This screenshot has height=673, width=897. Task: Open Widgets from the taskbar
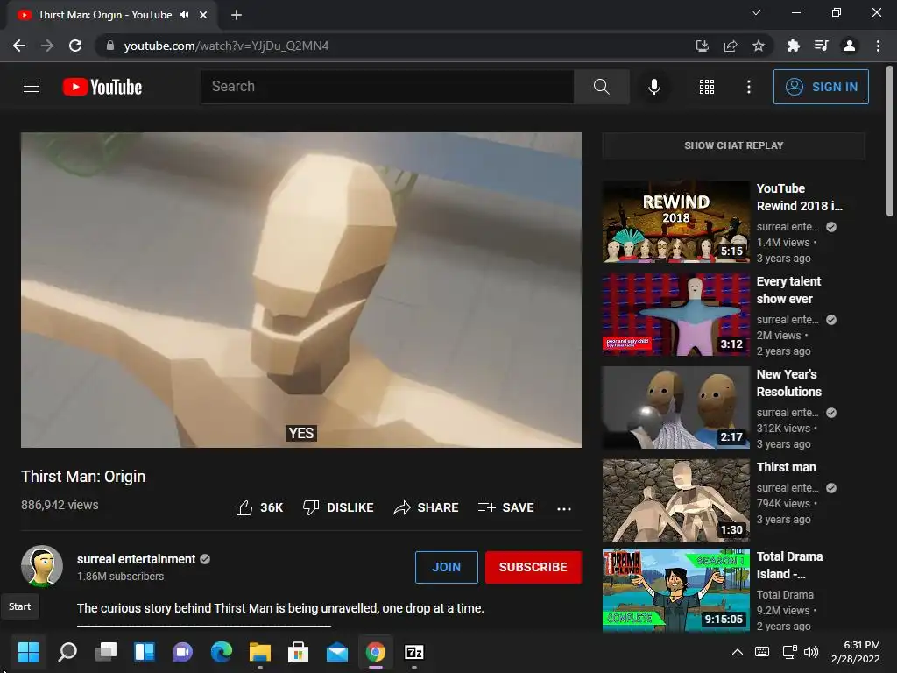145,652
